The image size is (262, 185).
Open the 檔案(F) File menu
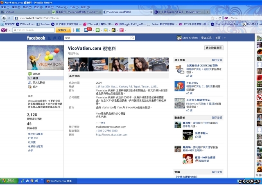5,7
